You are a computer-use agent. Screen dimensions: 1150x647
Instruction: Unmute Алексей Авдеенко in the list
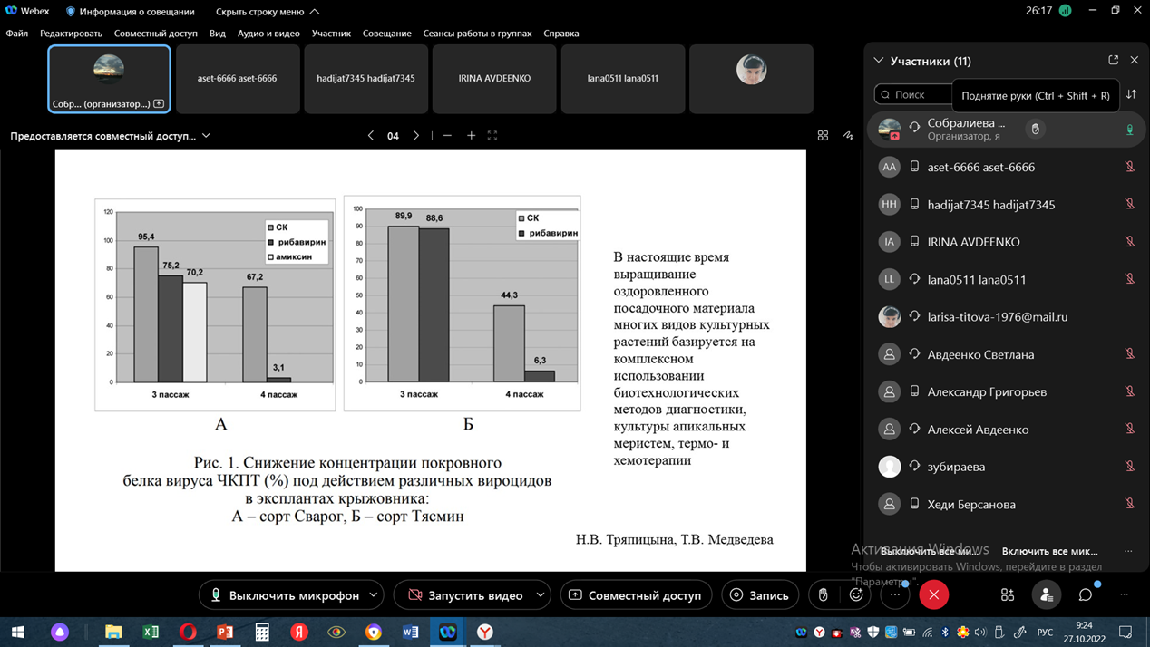[1130, 429]
